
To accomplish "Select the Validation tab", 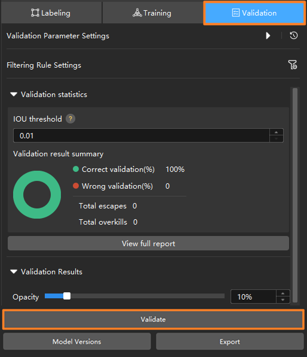I will [254, 13].
